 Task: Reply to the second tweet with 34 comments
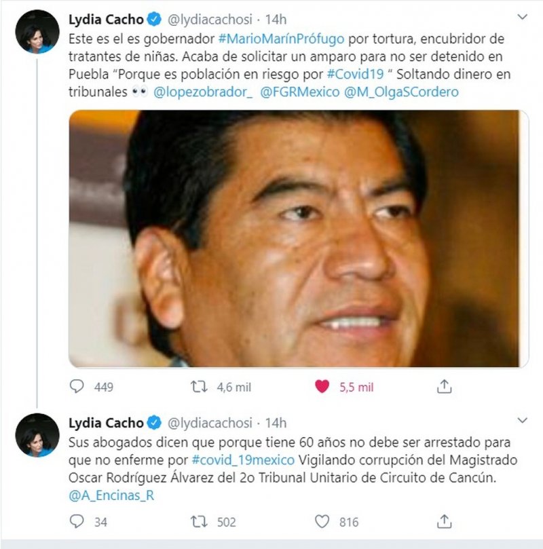tap(77, 521)
